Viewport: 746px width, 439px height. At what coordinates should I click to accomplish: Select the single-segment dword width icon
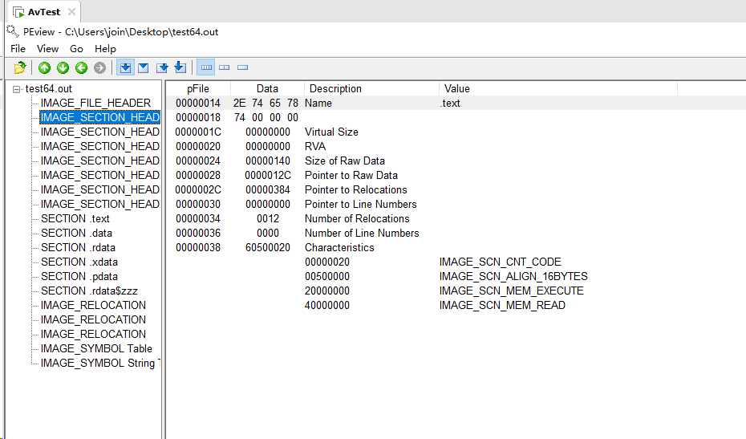(x=242, y=67)
